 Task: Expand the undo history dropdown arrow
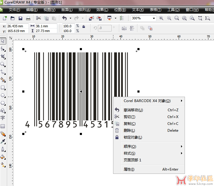pyautogui.click(x=70, y=18)
